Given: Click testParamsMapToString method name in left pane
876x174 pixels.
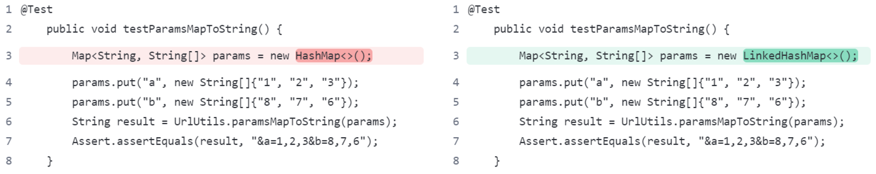Looking at the screenshot, I should pos(190,29).
